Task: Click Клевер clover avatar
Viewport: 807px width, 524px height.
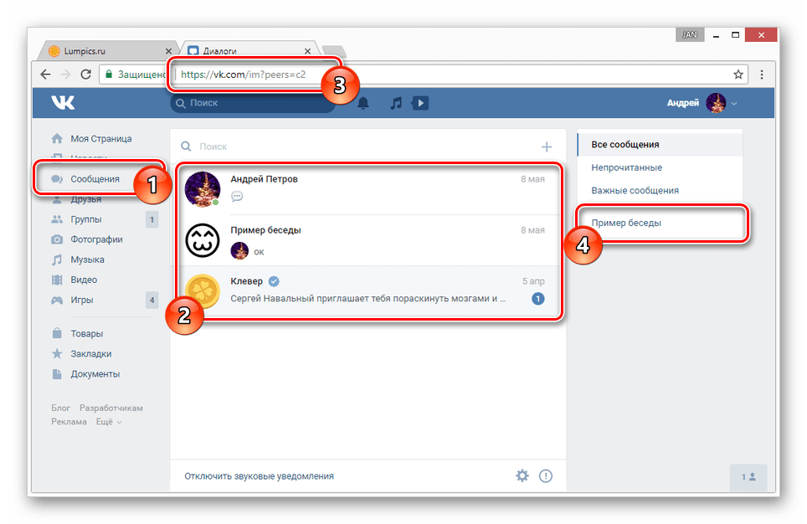Action: point(203,290)
